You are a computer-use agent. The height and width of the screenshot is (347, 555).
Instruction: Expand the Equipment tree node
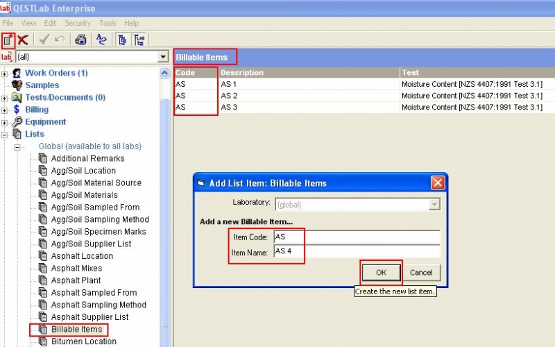pos(5,122)
